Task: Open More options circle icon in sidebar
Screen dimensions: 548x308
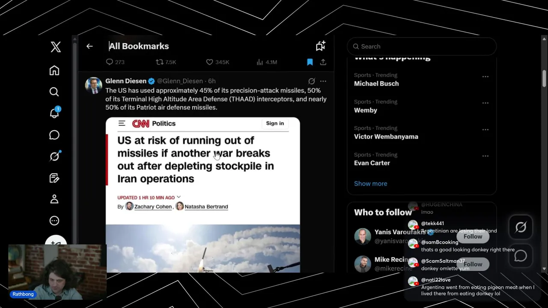Action: point(54,220)
